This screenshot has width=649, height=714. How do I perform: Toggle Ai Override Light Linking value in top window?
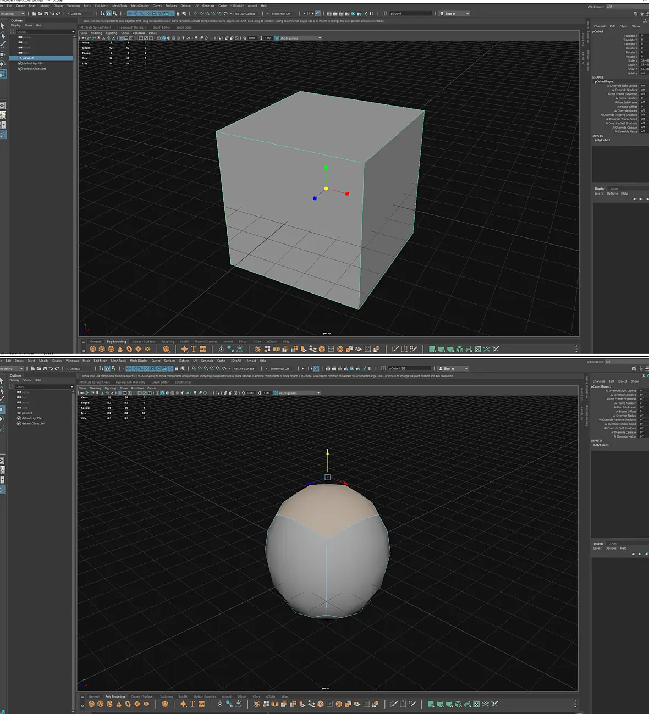643,86
